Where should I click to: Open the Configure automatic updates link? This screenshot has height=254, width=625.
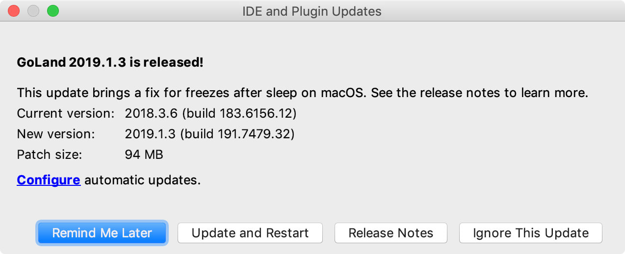tap(49, 180)
